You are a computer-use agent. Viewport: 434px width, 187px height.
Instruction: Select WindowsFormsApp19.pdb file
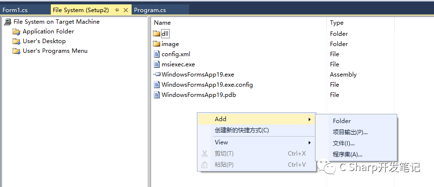(199, 95)
